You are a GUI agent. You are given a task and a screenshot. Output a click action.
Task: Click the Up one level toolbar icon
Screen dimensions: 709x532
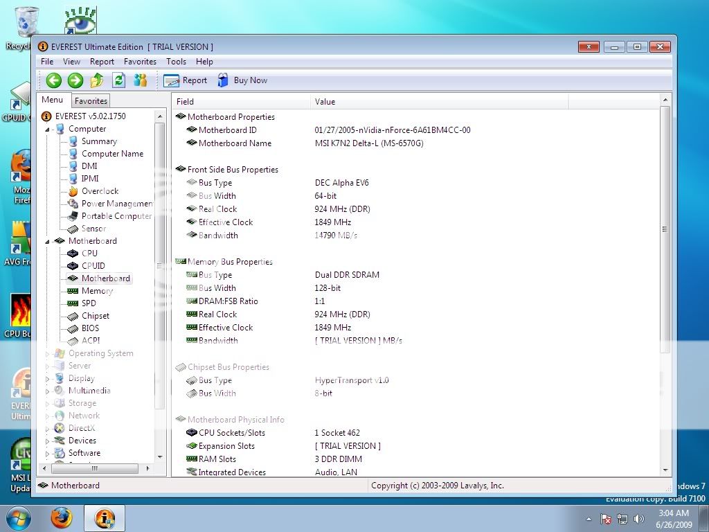point(97,80)
